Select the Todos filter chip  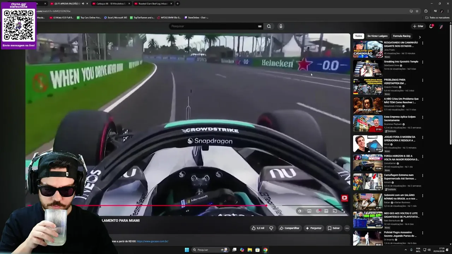click(358, 36)
